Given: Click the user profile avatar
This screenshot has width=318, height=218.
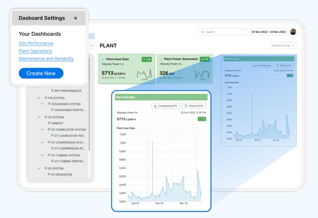Looking at the screenshot, I should tap(293, 32).
